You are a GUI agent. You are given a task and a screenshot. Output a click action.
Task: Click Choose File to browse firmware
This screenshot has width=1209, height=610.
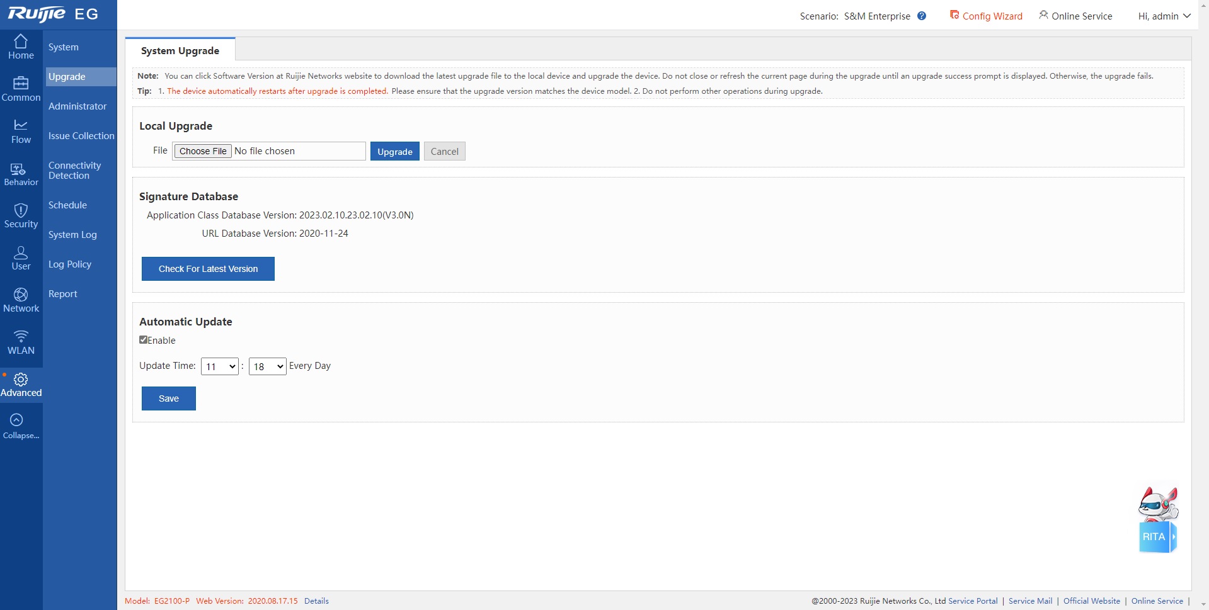click(x=203, y=151)
